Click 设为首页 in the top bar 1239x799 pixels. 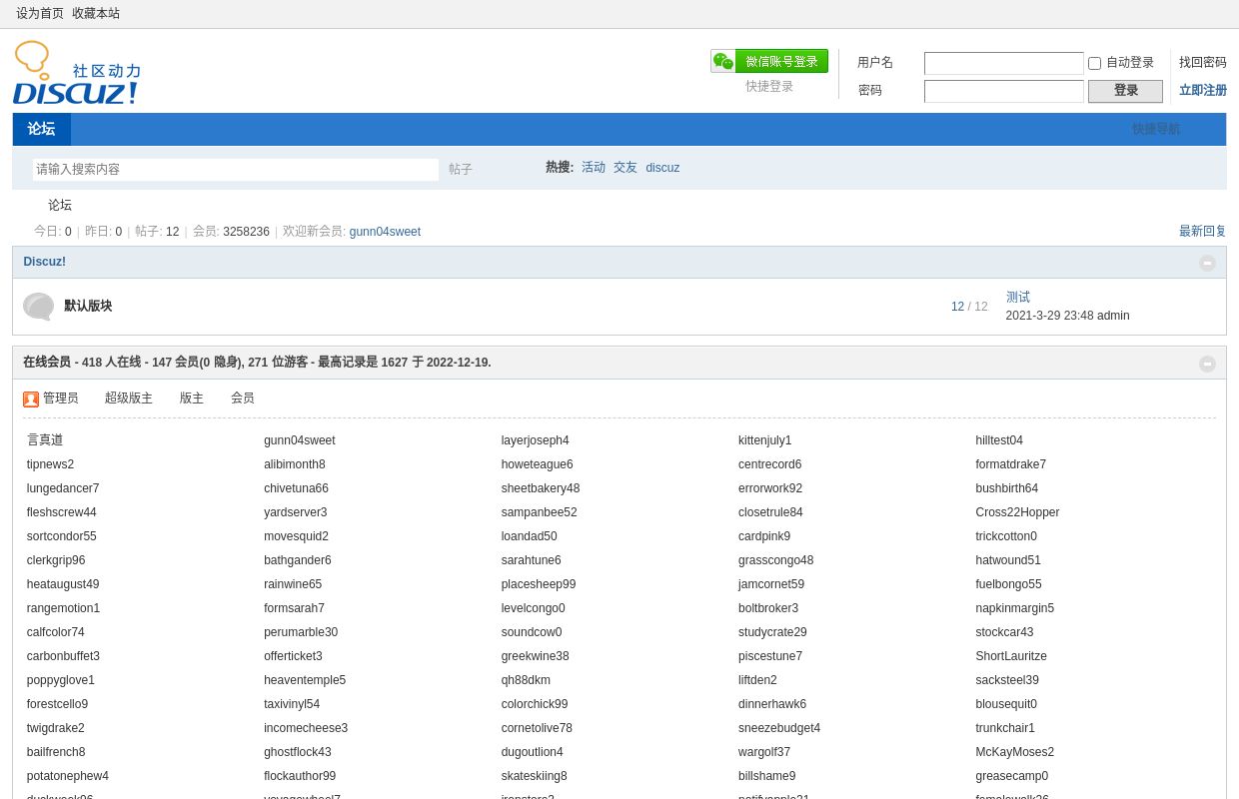(x=40, y=14)
